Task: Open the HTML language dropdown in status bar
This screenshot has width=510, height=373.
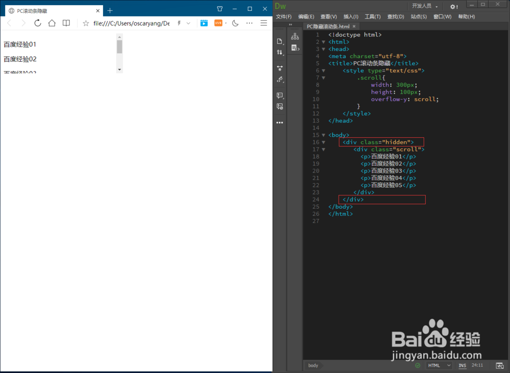Action: point(439,365)
